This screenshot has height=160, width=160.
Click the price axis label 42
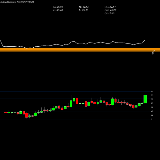[x=152, y=92]
